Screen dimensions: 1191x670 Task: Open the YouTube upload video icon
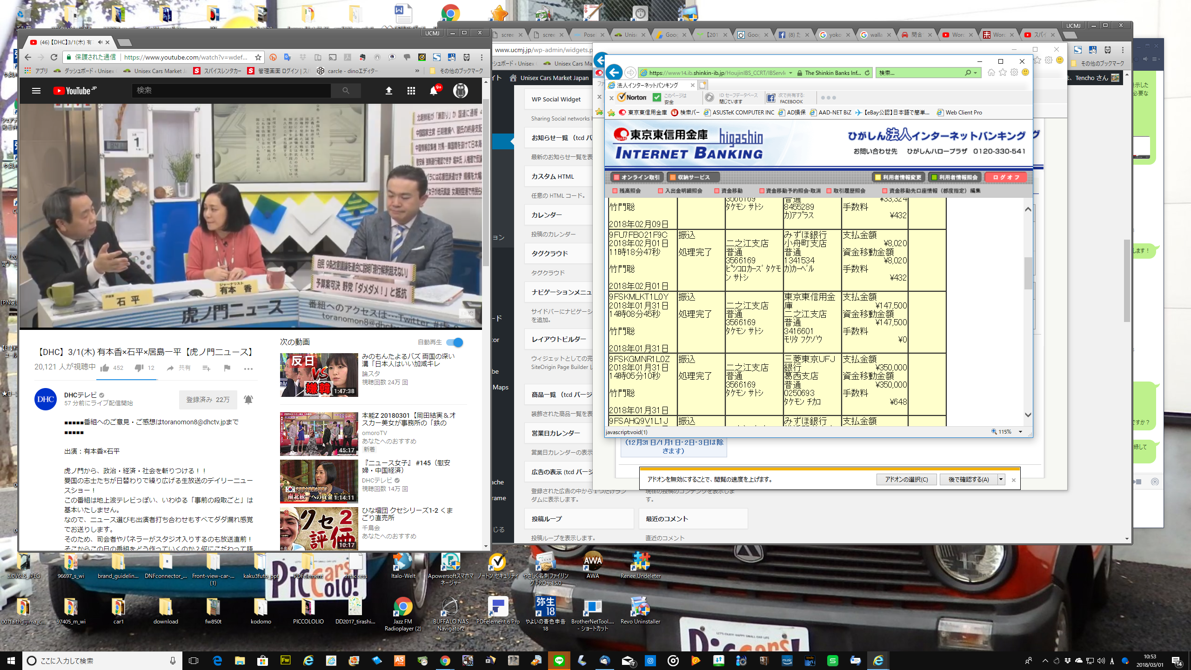point(389,91)
